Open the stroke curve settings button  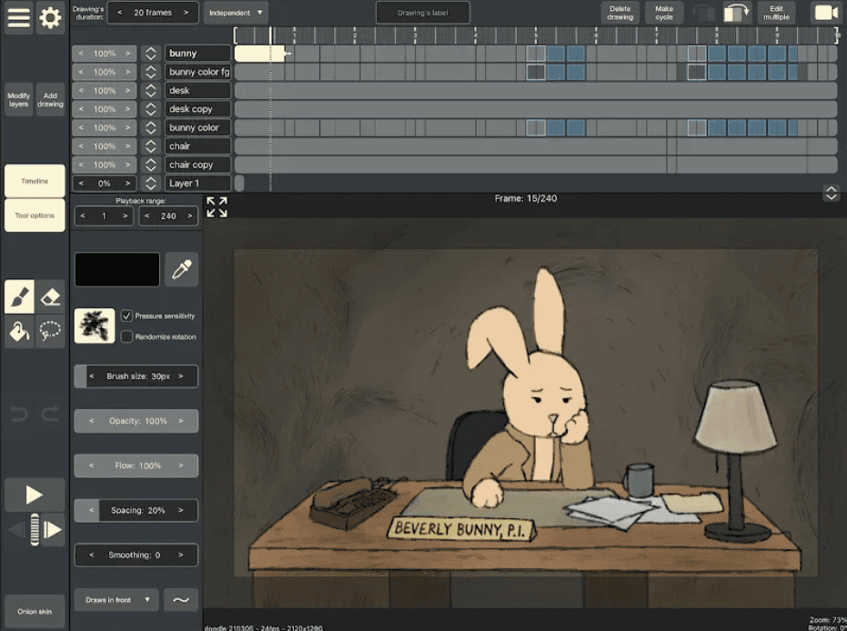coord(181,600)
